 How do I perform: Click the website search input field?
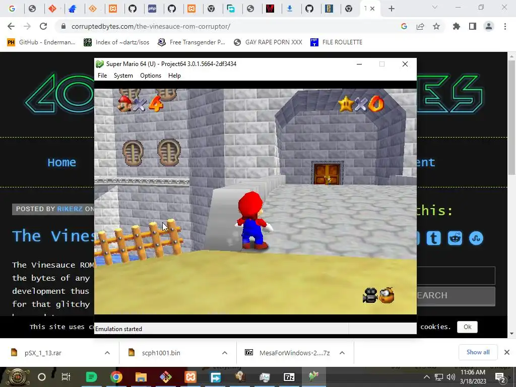pos(456,276)
